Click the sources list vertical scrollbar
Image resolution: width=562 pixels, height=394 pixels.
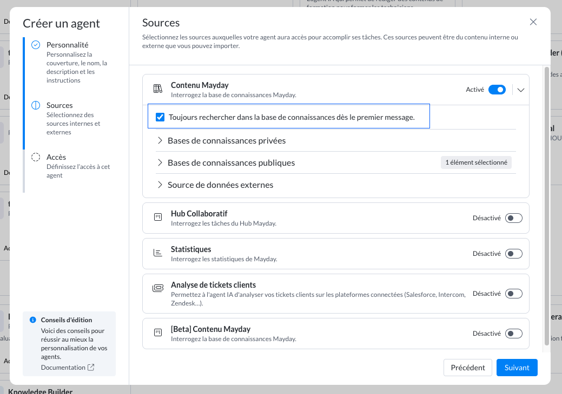(x=546, y=205)
